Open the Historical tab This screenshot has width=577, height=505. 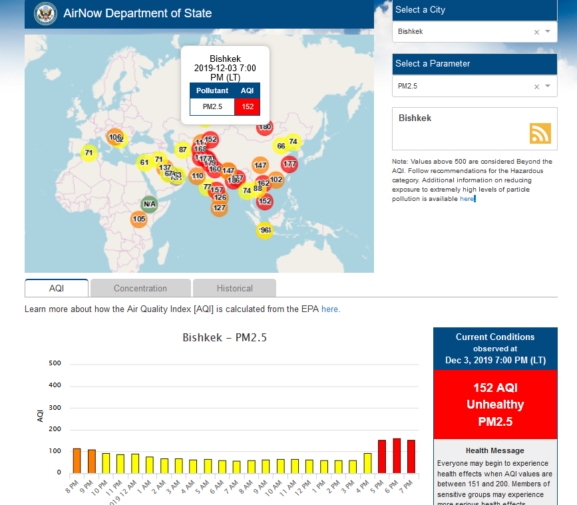click(234, 288)
